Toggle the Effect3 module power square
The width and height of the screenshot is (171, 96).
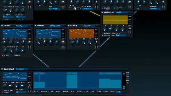tap(35, 26)
